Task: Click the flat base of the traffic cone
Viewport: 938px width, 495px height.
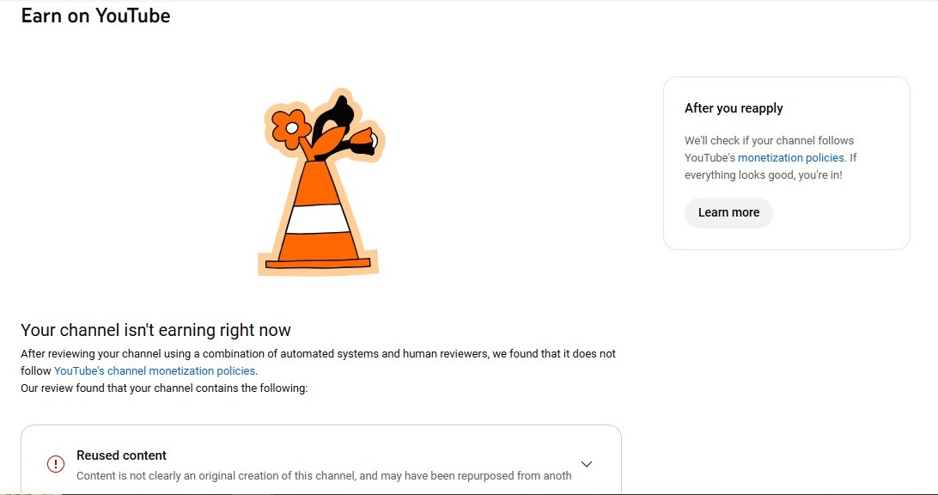Action: coord(318,263)
